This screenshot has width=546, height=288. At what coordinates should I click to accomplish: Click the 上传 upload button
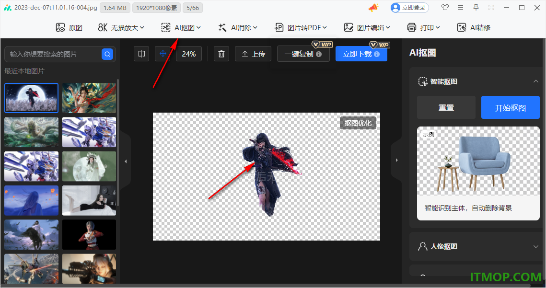(253, 54)
